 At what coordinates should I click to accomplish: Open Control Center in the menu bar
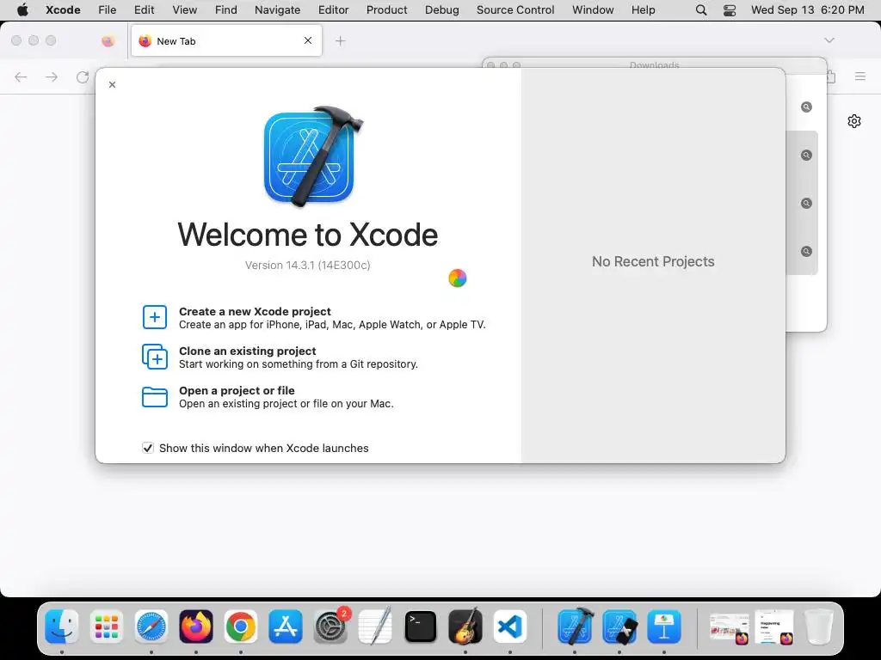coord(730,10)
